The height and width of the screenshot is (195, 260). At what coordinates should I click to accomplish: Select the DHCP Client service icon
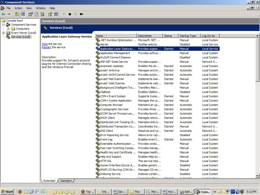98,118
